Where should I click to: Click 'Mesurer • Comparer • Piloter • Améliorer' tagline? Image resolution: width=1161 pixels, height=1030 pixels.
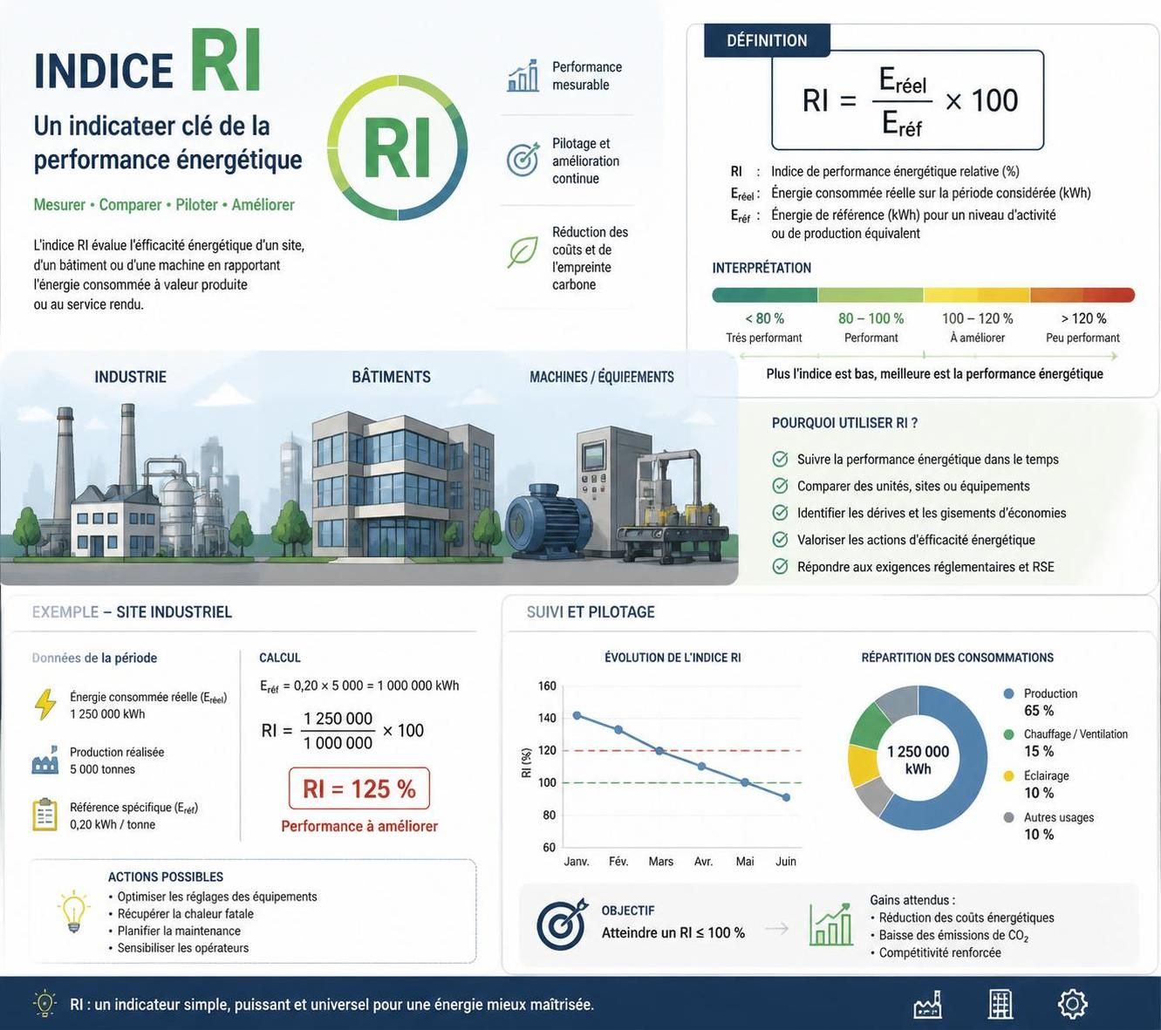164,205
